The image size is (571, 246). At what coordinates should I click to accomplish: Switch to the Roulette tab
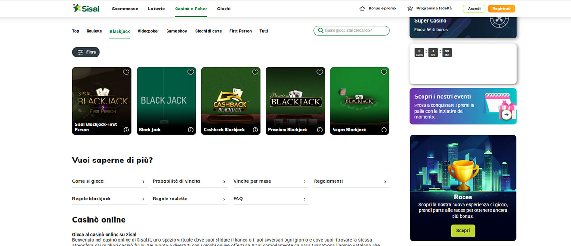coord(94,31)
